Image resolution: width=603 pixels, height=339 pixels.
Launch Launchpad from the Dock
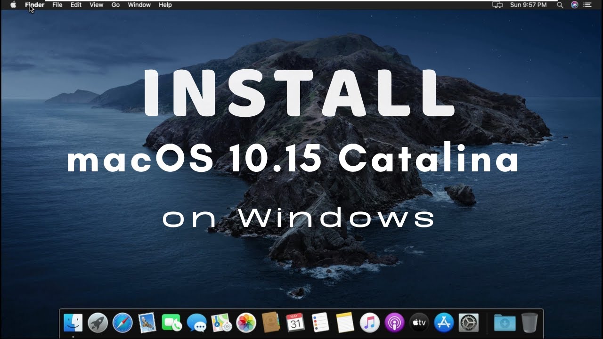click(98, 323)
